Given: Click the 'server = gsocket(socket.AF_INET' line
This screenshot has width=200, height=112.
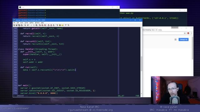Looking at the screenshot, I should (53, 88).
